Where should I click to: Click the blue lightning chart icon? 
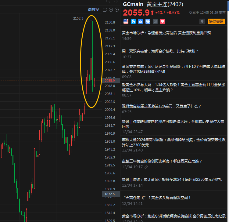(x=133, y=21)
